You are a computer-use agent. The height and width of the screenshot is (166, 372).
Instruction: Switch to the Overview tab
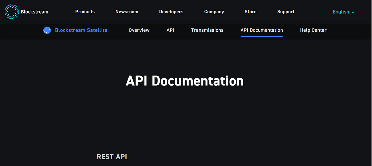[x=139, y=30]
